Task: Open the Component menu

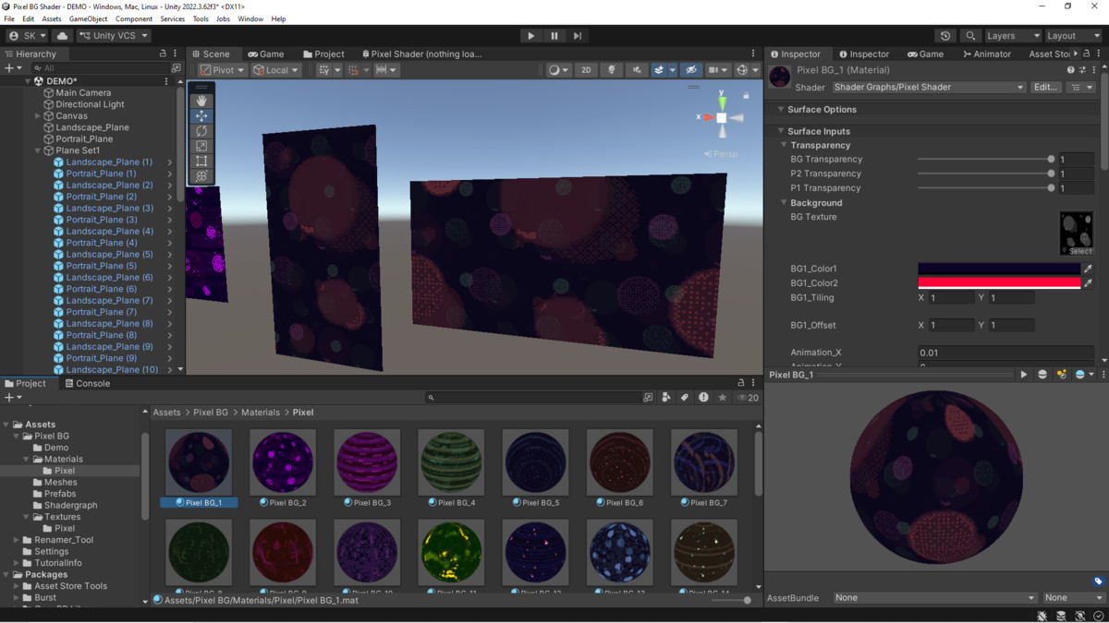Action: (134, 18)
